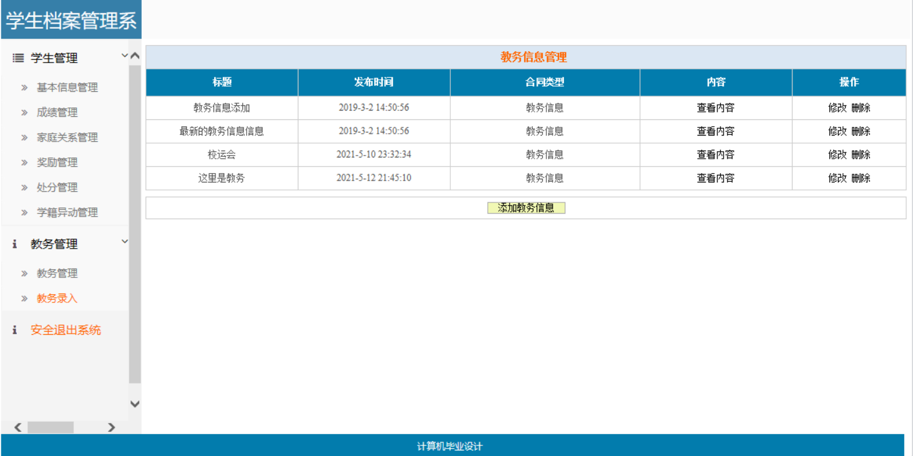Image resolution: width=913 pixels, height=456 pixels.
Task: Click the double-chevron icon before 成绩管理
Action: coord(24,112)
